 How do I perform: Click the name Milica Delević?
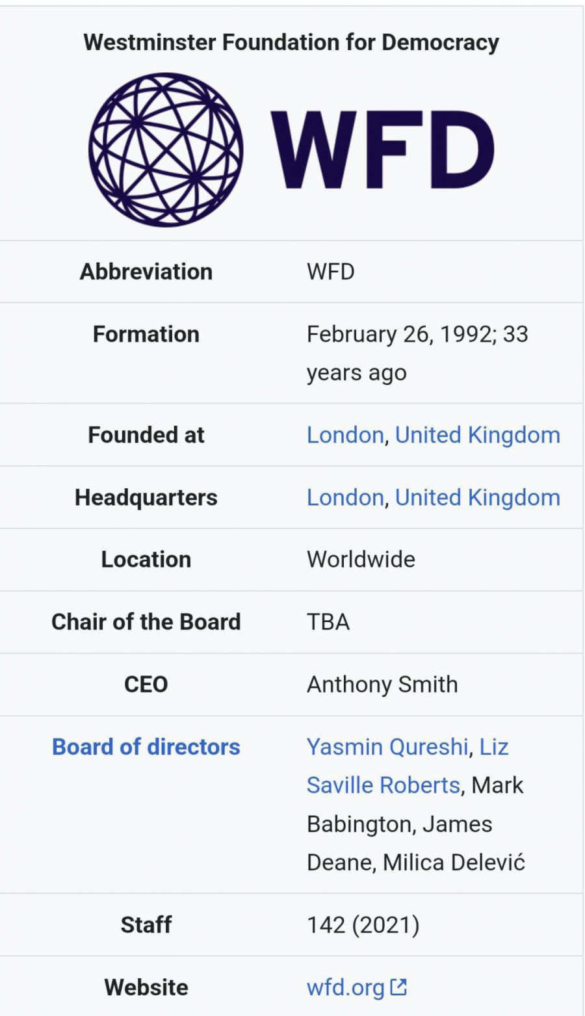[x=454, y=863]
